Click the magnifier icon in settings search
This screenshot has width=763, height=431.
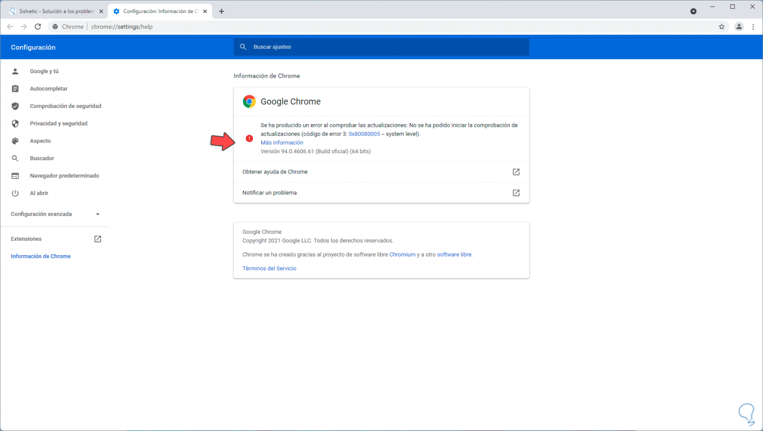point(243,47)
